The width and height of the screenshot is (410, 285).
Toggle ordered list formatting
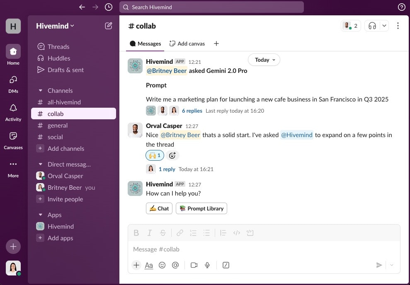[193, 233]
